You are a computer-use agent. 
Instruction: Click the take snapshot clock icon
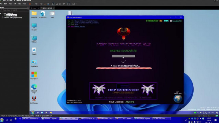click(x=41, y=4)
